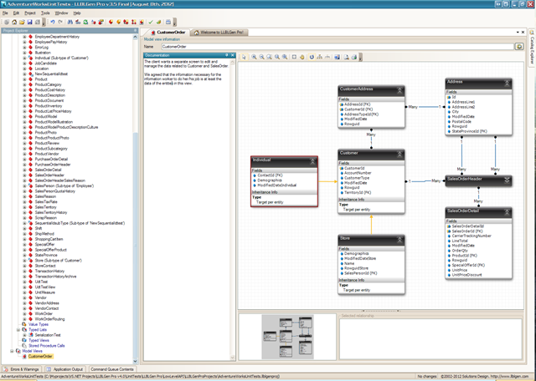Open the Window menu
536x381 pixels.
(61, 13)
